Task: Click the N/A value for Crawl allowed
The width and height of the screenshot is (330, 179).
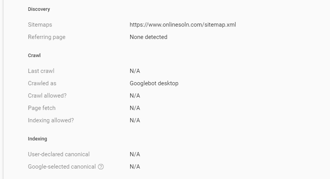Action: point(135,96)
